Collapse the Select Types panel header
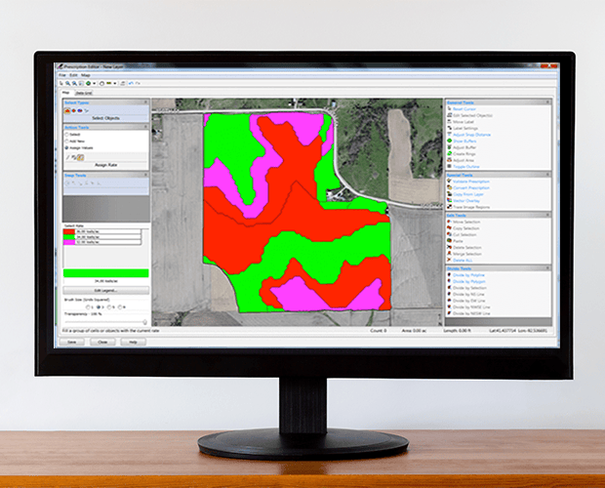Image resolution: width=605 pixels, height=488 pixels. 146,102
